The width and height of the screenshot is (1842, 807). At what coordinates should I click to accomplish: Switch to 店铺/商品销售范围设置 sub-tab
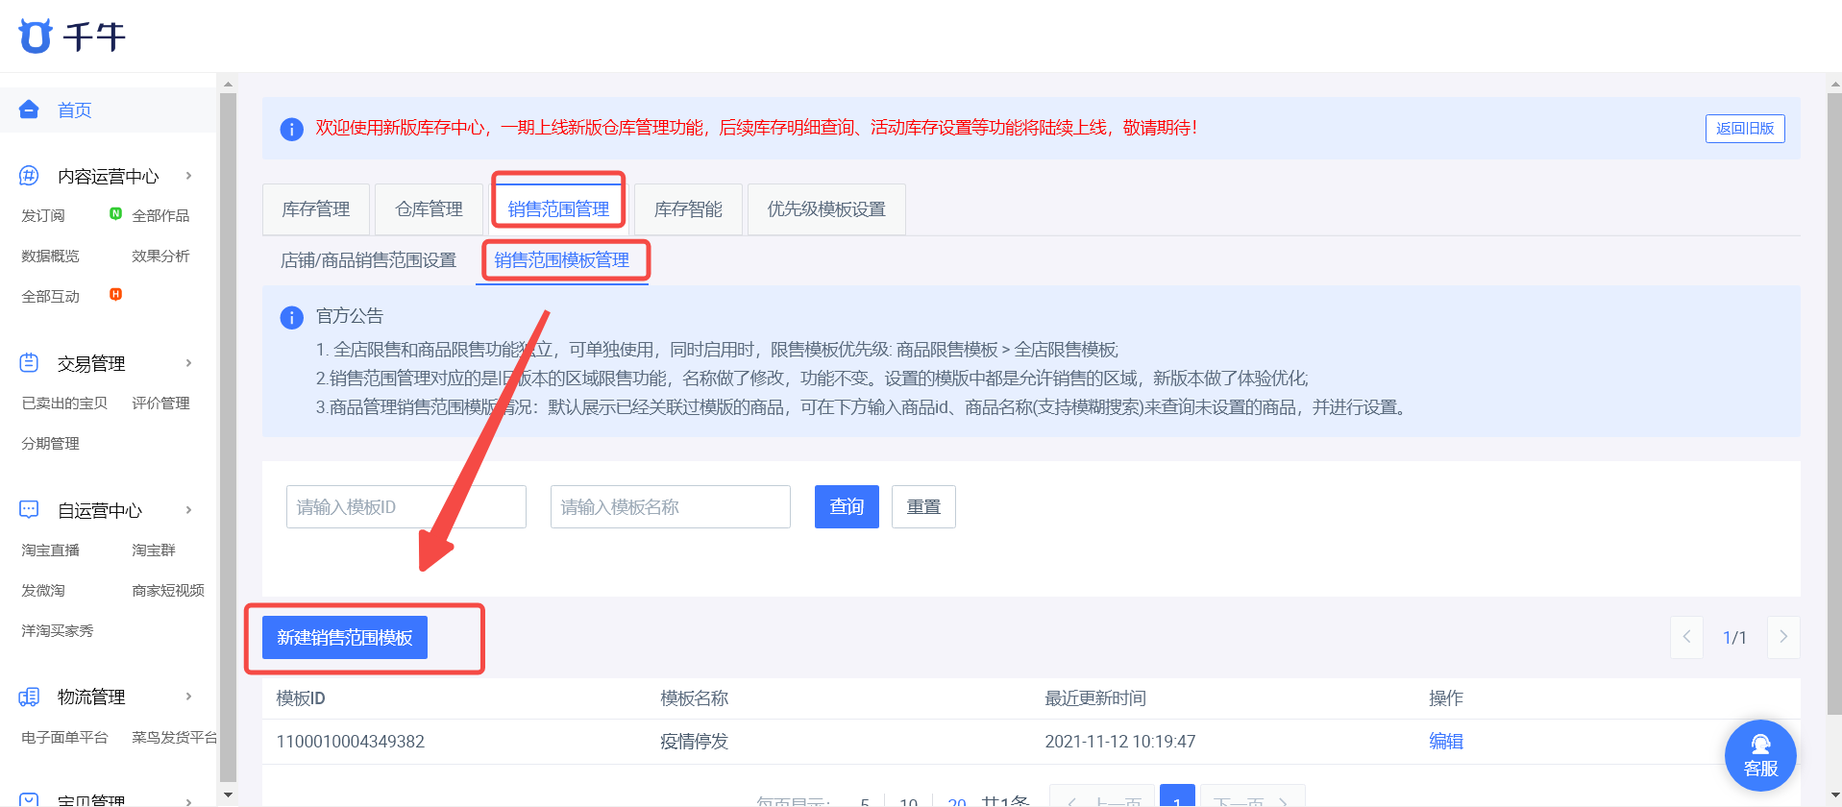coord(368,260)
